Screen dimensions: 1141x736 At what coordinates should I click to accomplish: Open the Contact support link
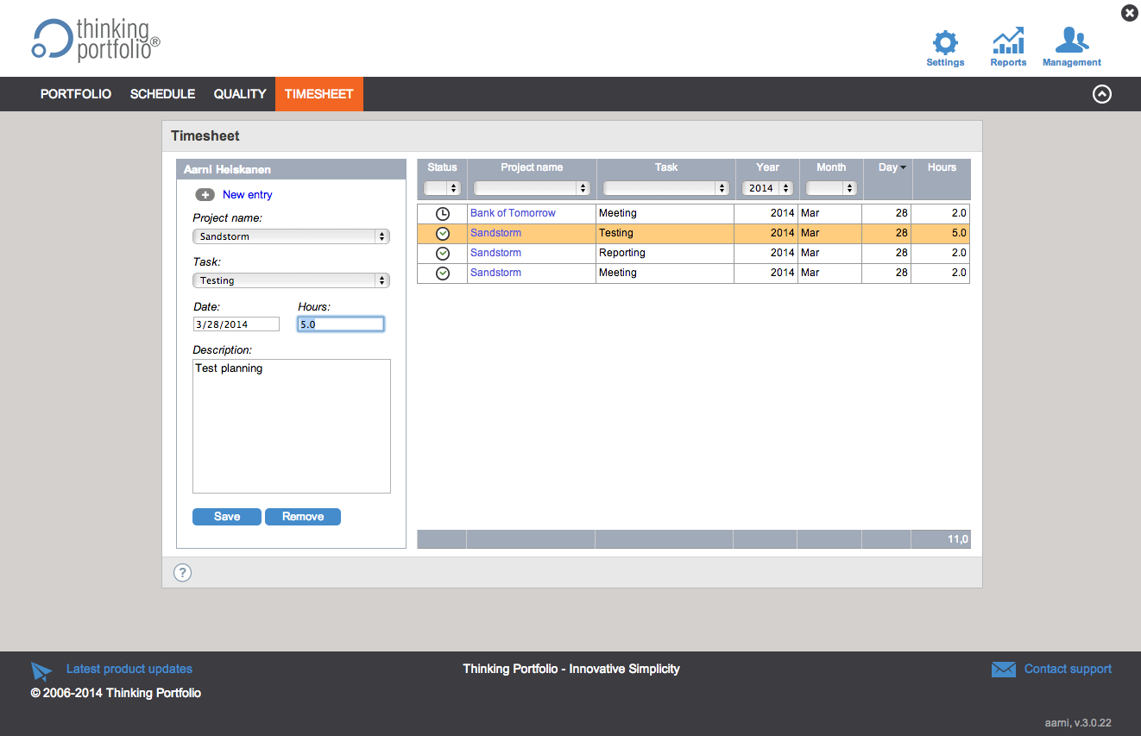click(1068, 669)
